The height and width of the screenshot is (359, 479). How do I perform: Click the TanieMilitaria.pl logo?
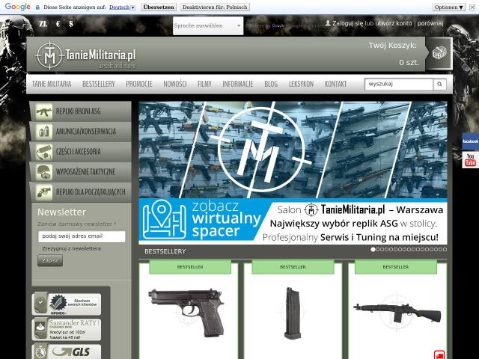pyautogui.click(x=85, y=55)
